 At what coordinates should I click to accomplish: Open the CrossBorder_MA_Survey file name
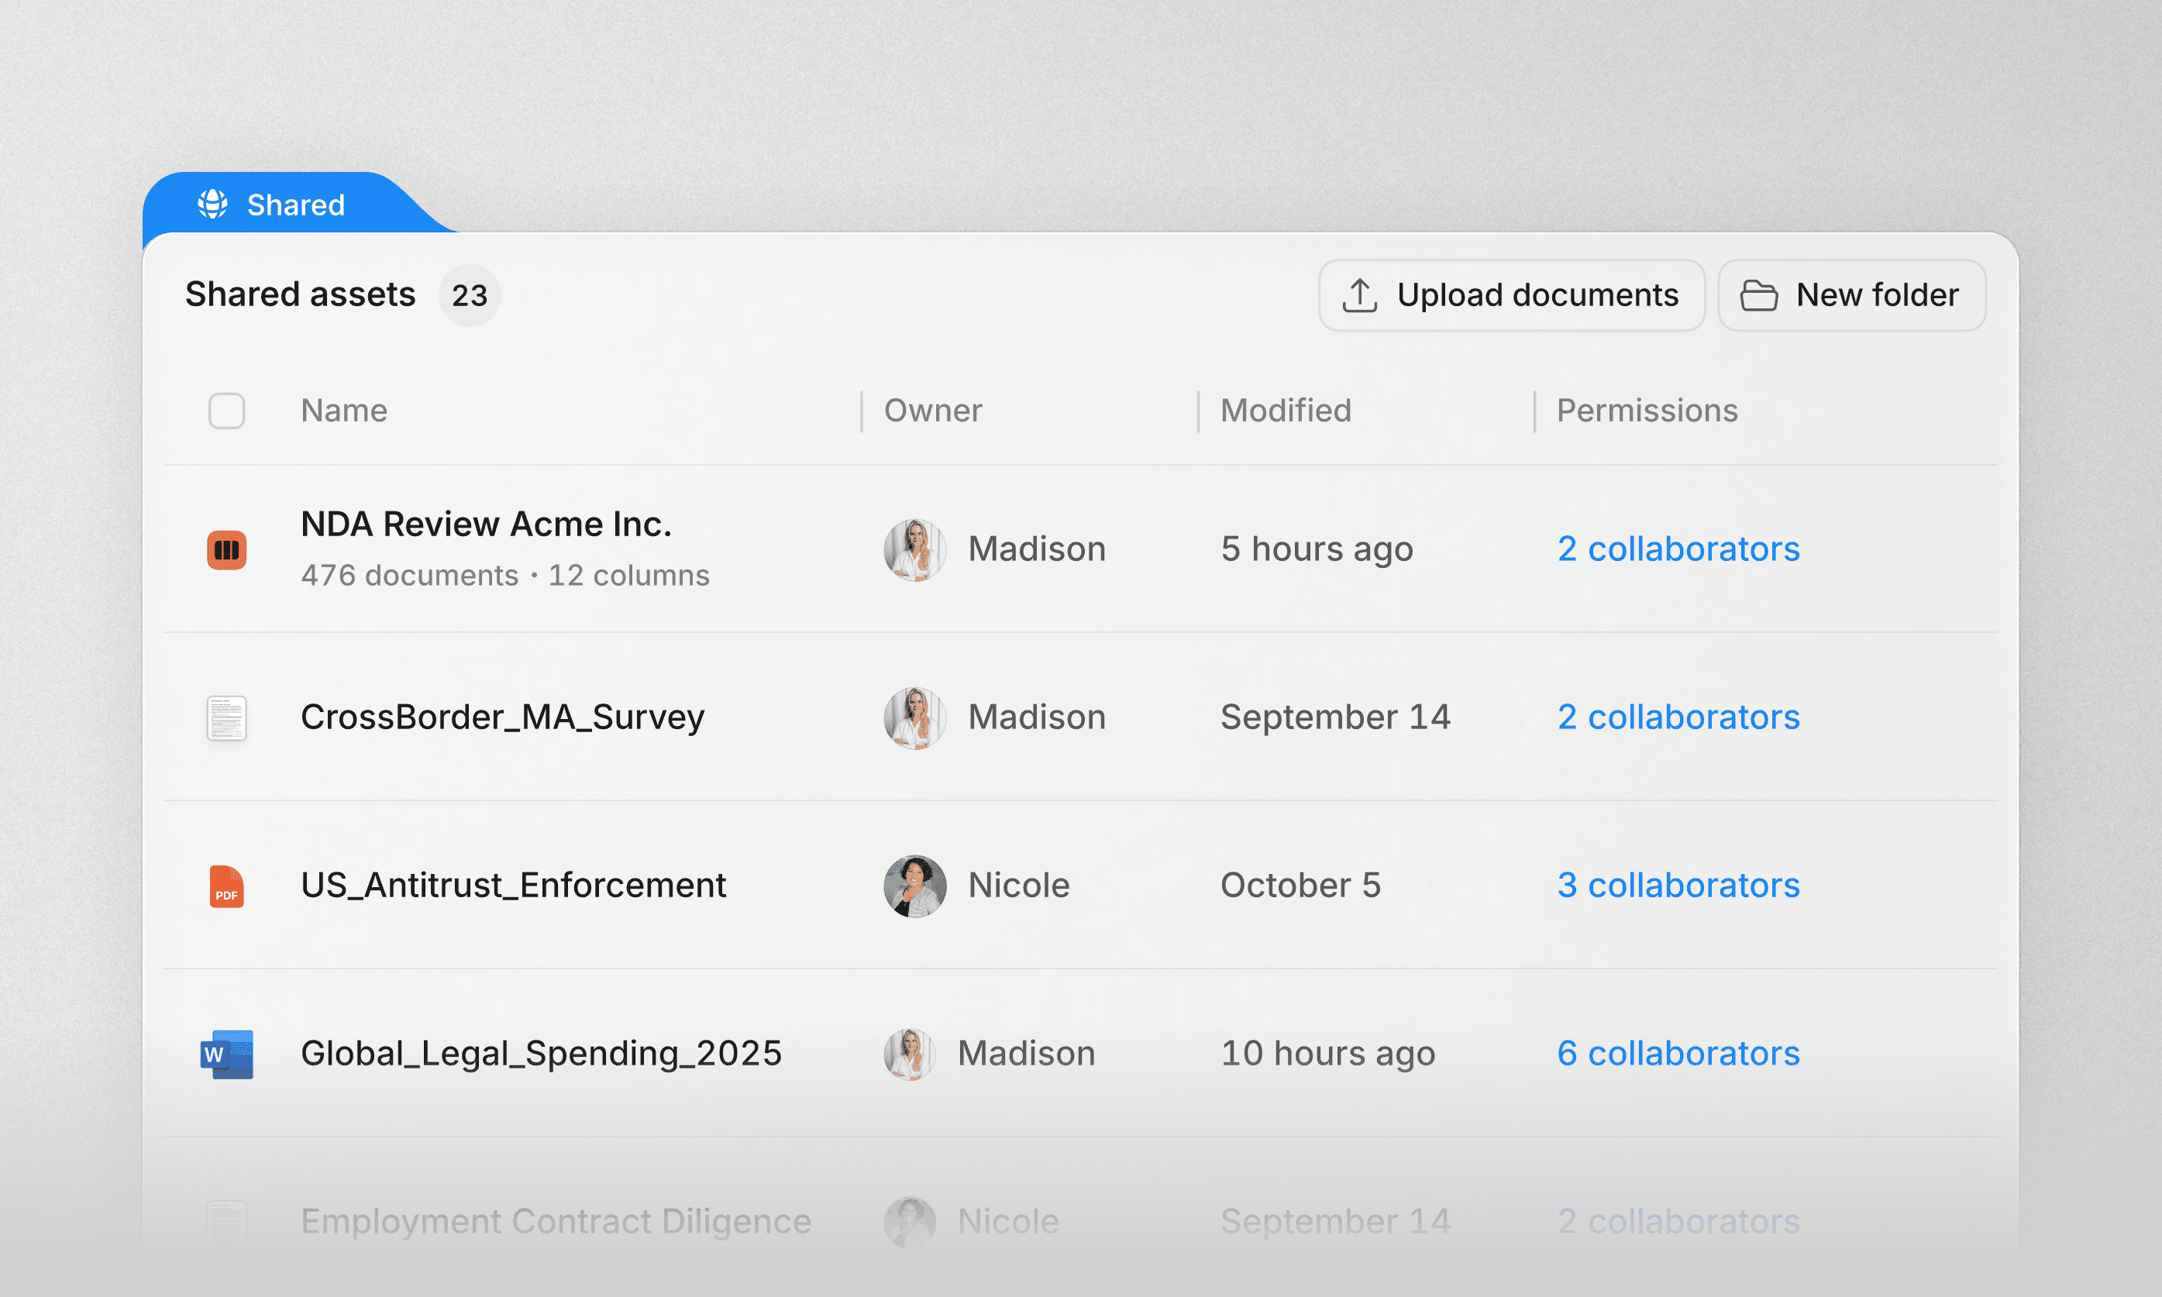pos(502,717)
